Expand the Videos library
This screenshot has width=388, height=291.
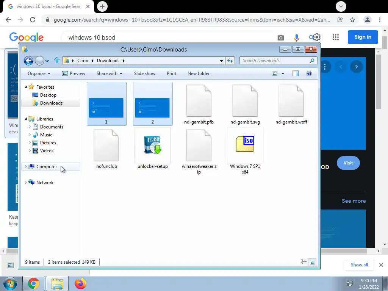point(30,151)
